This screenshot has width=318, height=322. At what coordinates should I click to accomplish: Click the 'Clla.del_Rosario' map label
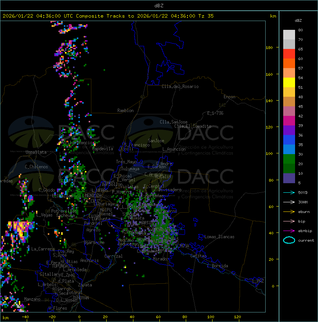180,86
